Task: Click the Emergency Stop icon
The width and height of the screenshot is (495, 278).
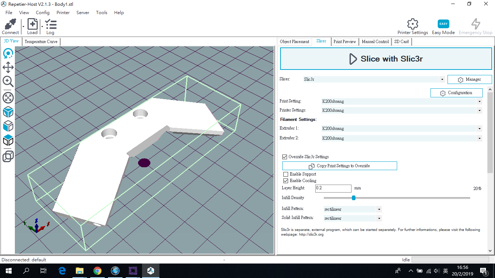Action: 475,24
